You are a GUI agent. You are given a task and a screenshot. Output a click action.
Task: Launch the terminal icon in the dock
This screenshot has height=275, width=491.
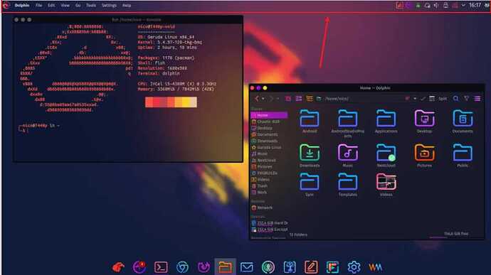(x=161, y=267)
